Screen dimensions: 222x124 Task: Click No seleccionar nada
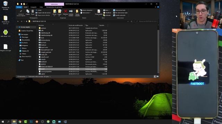pyautogui.click(x=120, y=13)
